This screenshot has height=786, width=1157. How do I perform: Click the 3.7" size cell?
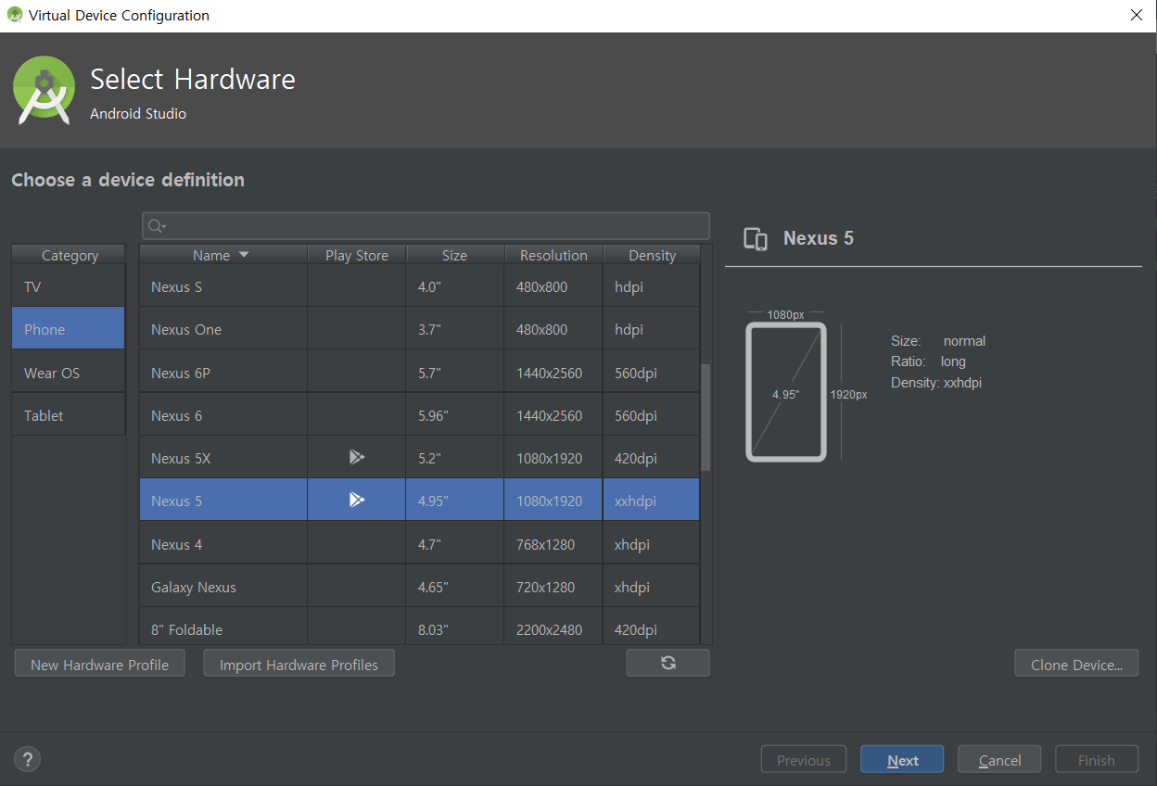tap(455, 329)
